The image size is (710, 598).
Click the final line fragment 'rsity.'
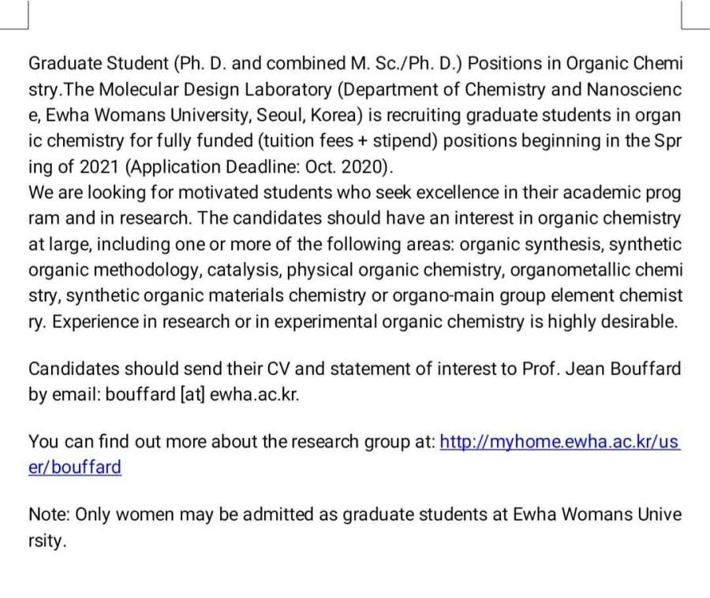(47, 540)
